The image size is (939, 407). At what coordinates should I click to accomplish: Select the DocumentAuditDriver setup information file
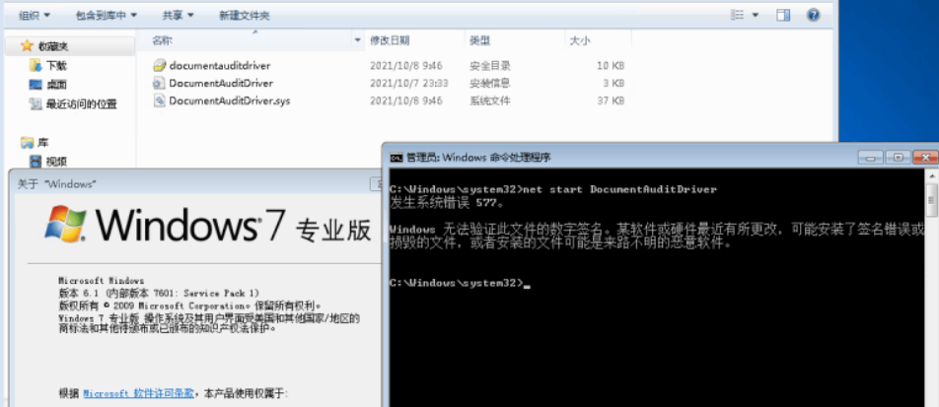[221, 83]
